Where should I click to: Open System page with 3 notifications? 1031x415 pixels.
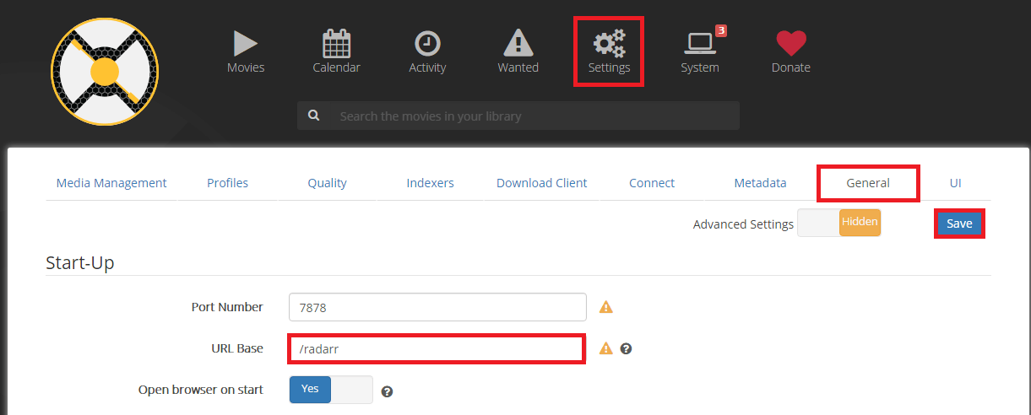(700, 51)
